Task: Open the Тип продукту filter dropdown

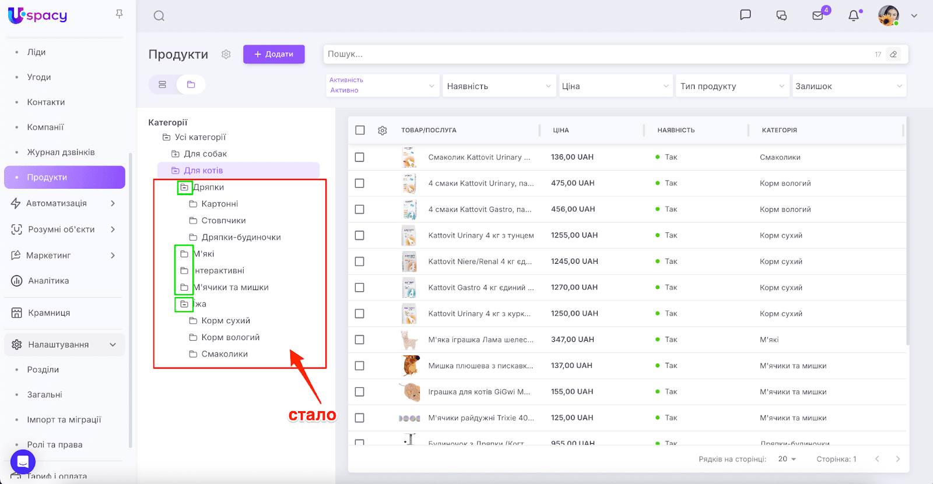Action: [x=732, y=86]
